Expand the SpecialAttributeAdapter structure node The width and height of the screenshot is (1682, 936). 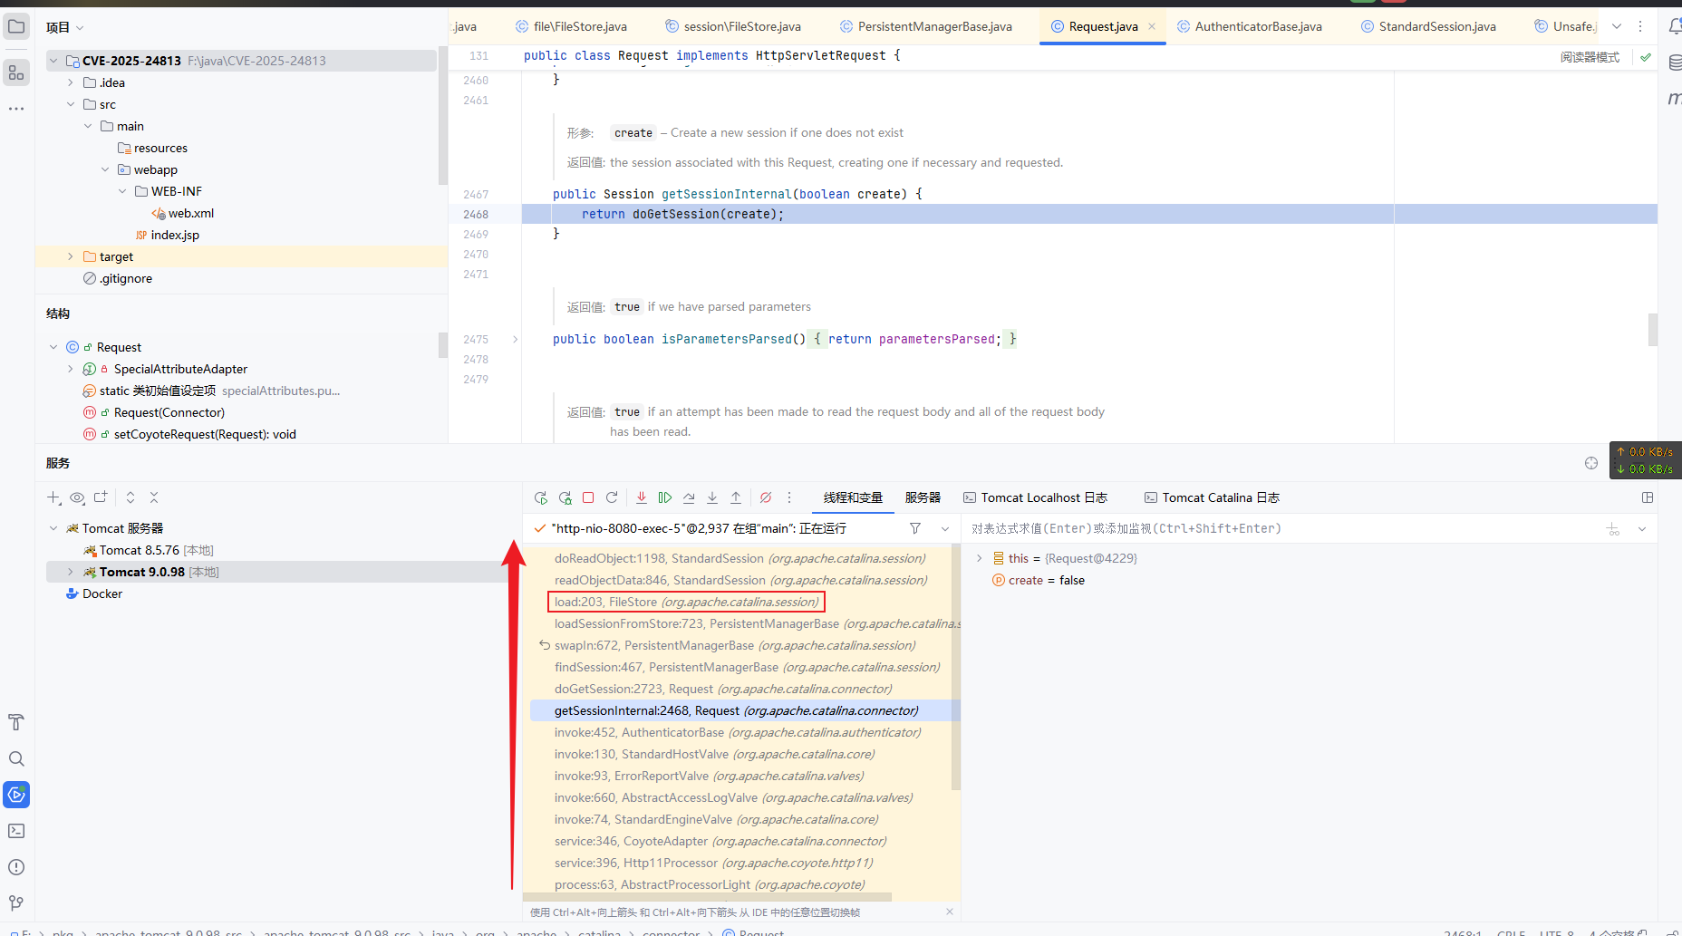point(71,369)
